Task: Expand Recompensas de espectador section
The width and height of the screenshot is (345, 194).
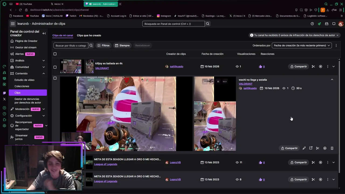Action: 46,126
